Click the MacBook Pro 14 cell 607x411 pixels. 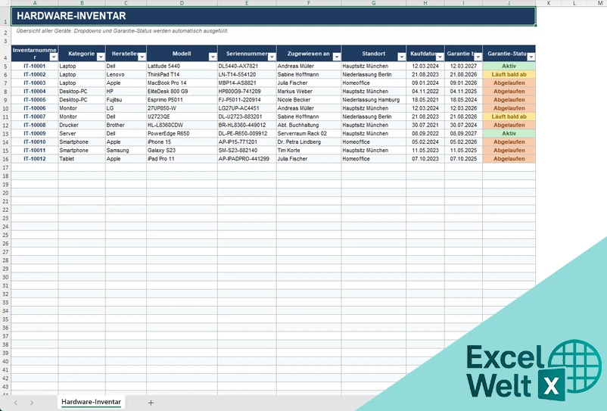coord(182,83)
